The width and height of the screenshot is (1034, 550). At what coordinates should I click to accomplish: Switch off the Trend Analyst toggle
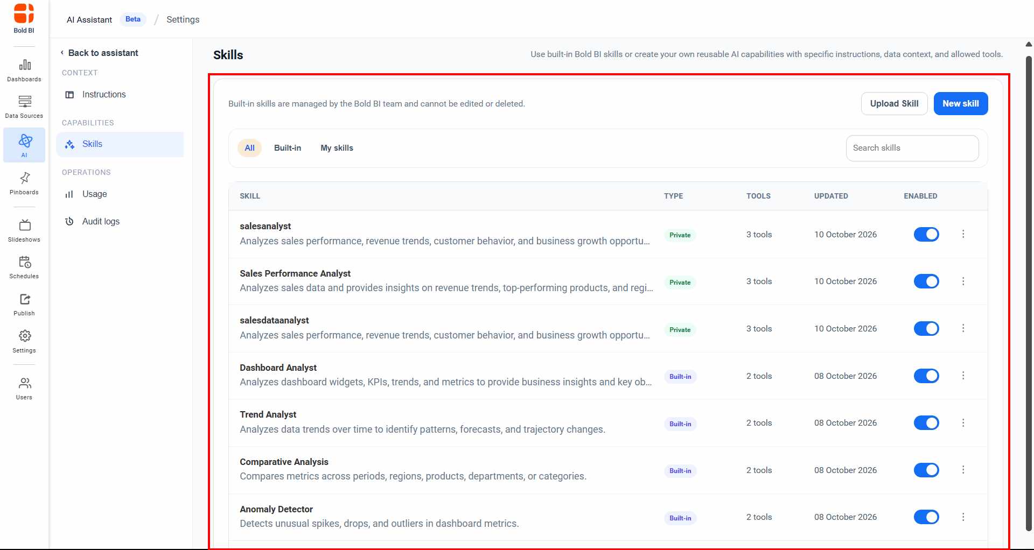[x=926, y=423]
